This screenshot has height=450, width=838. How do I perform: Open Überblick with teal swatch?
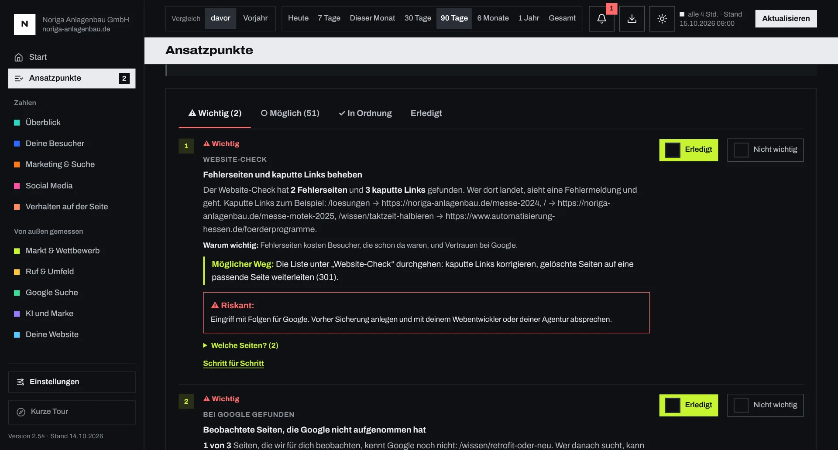pos(72,123)
